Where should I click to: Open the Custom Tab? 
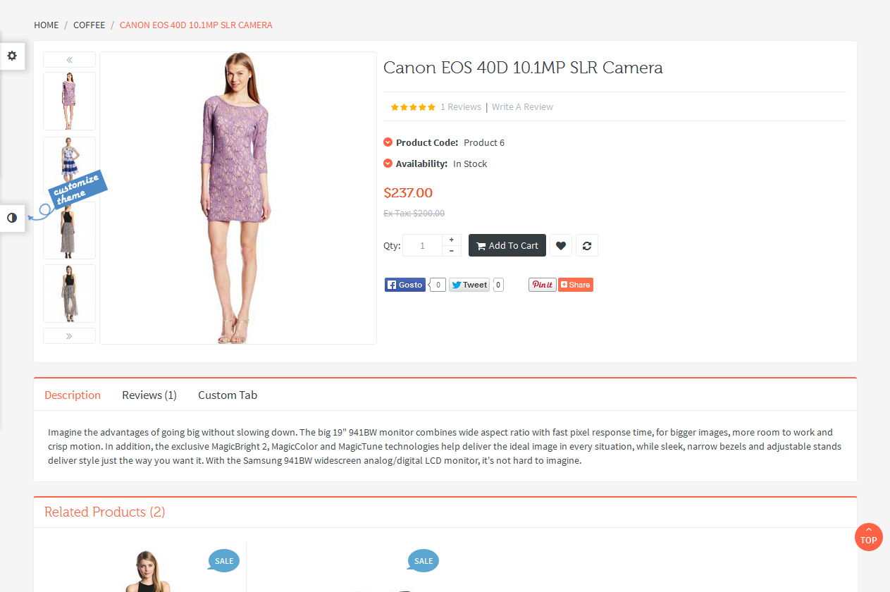pos(228,395)
